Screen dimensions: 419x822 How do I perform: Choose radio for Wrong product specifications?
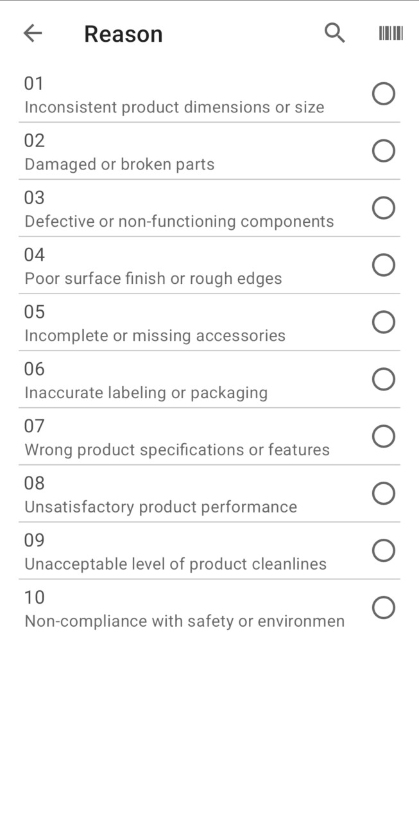coord(383,437)
